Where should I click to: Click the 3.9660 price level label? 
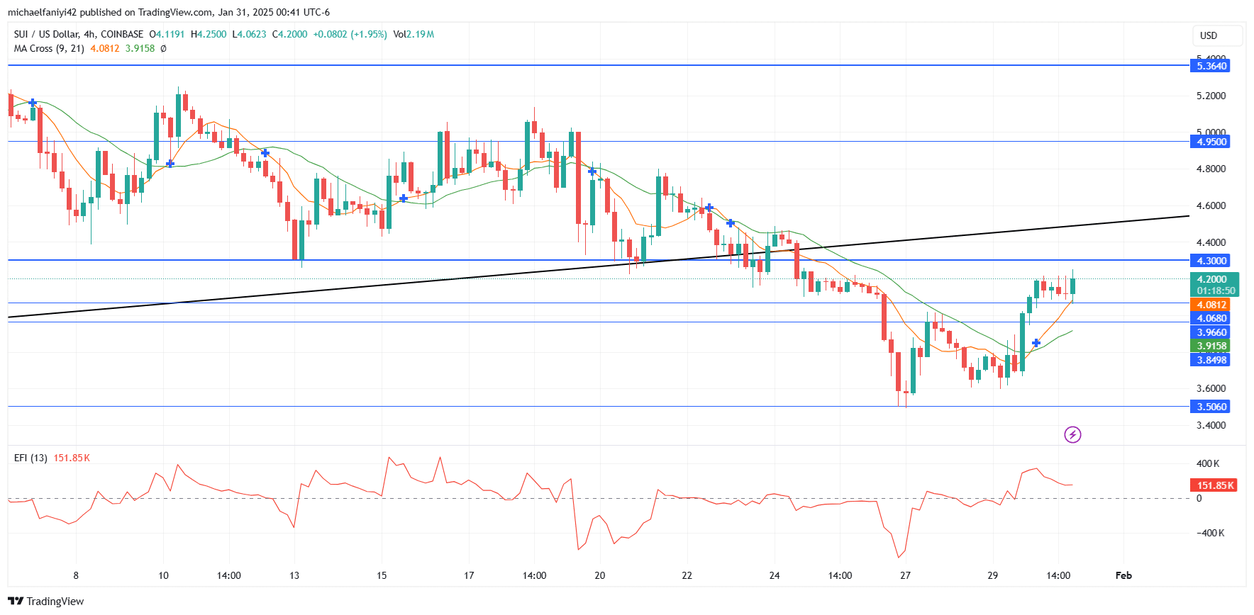pos(1211,332)
